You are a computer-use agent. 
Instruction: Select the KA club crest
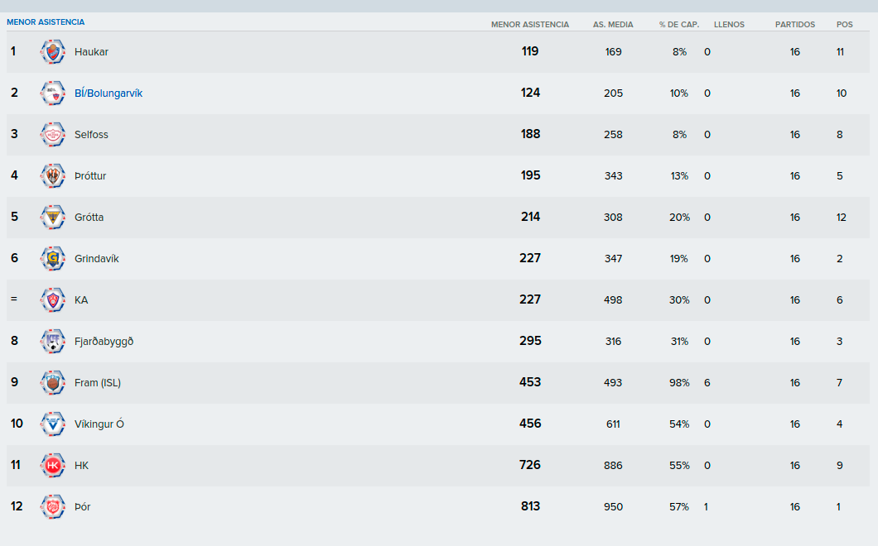point(53,300)
